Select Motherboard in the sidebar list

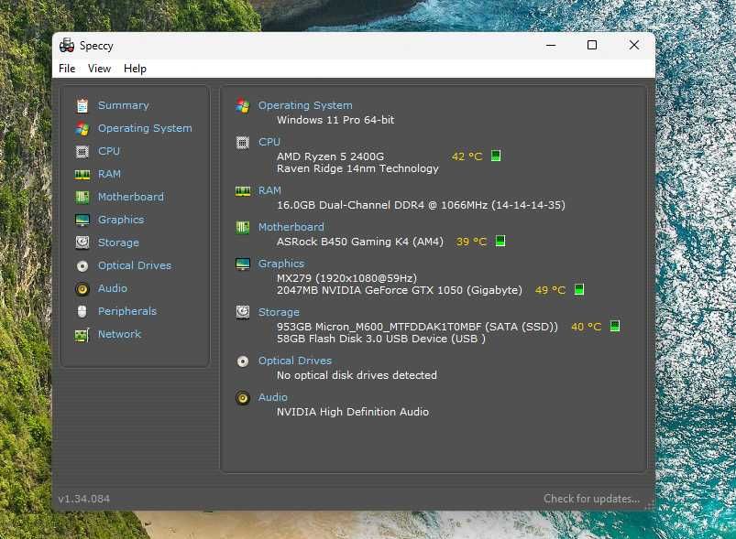tap(131, 197)
